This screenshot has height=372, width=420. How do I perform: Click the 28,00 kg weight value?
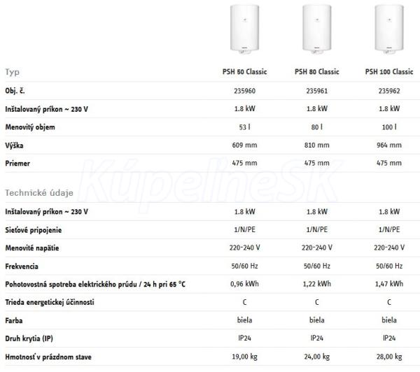click(389, 357)
